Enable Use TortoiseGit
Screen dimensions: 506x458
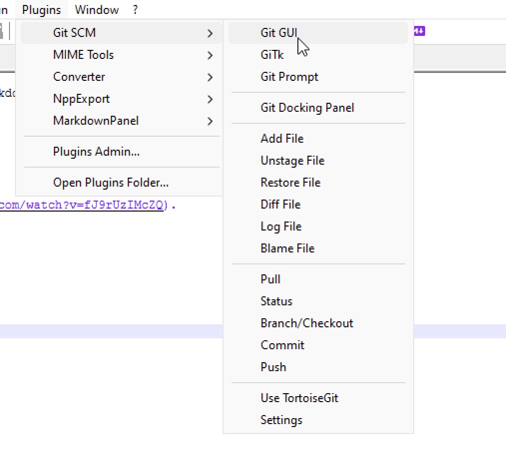point(299,398)
